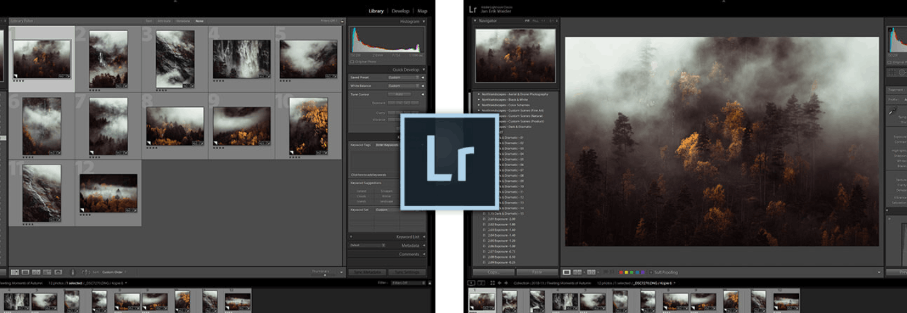Click the Sync Metadata button
This screenshot has height=313, width=907.
pos(367,272)
